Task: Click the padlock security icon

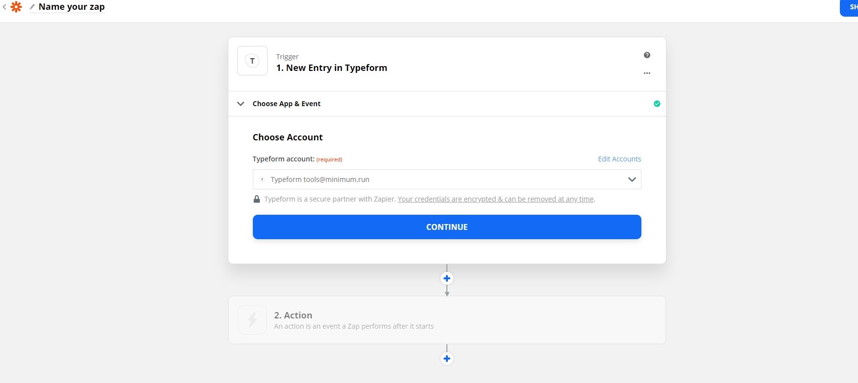Action: [257, 199]
